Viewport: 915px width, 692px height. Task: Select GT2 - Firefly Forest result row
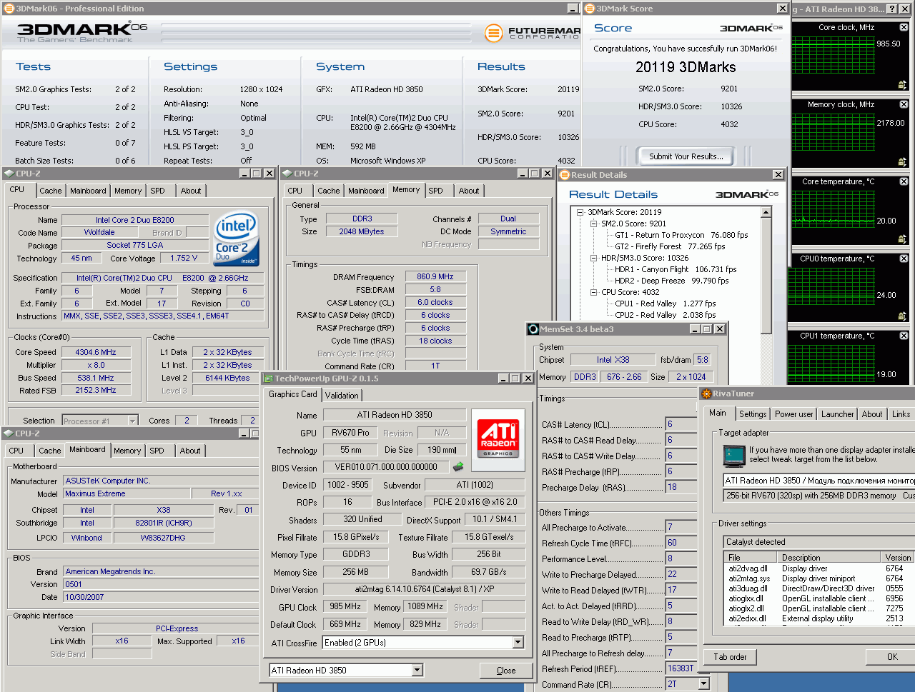670,246
